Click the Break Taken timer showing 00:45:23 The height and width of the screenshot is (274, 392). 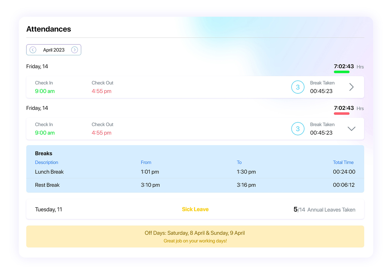[x=321, y=91]
